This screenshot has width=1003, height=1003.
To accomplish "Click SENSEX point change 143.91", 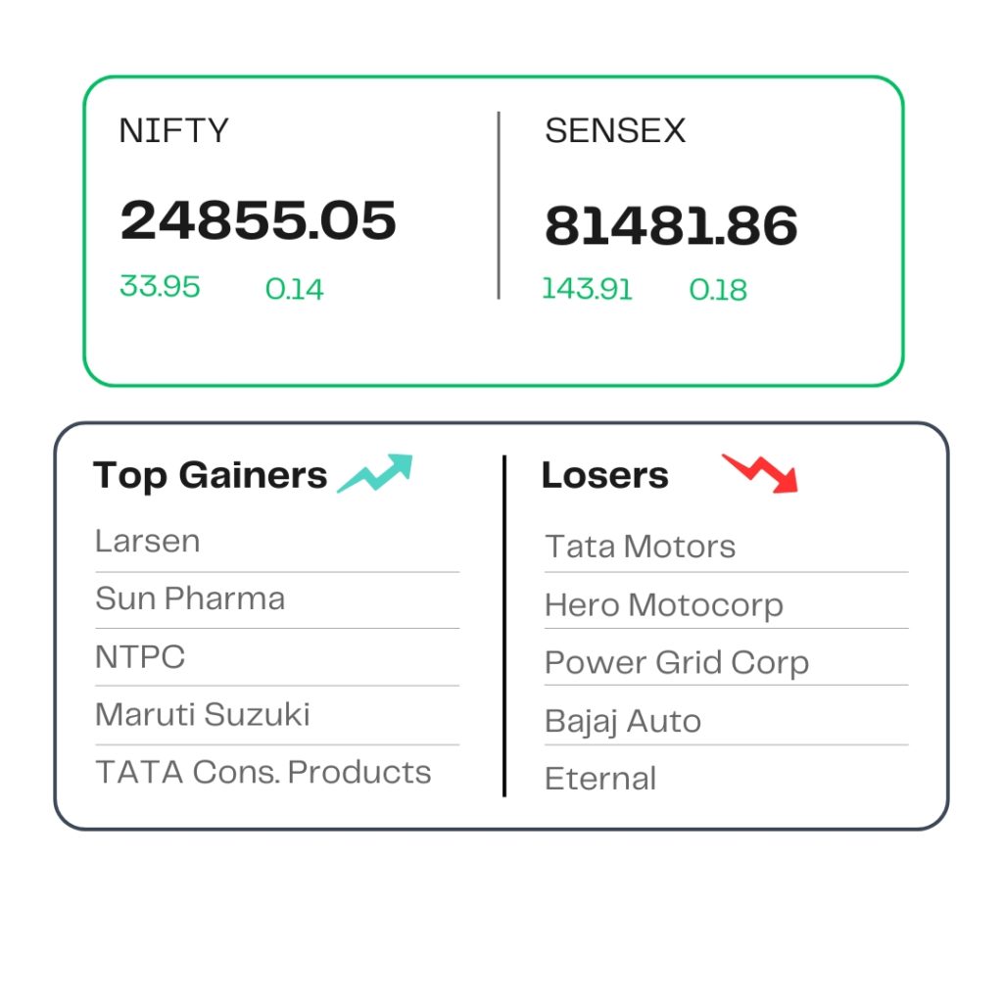I will [x=588, y=289].
